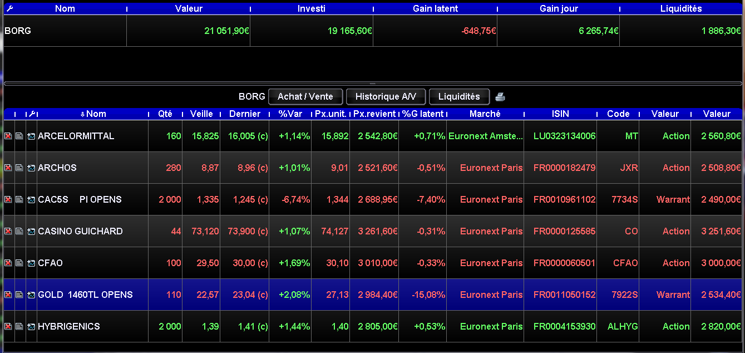Viewport: 745px width, 353px height.
Task: Sort by the %Var column header
Action: (x=290, y=114)
